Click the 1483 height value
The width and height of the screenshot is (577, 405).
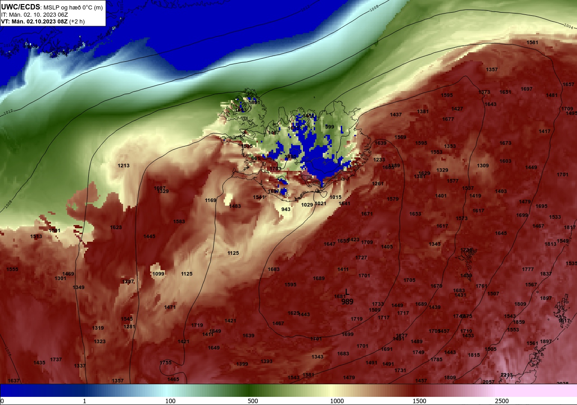[235, 206]
